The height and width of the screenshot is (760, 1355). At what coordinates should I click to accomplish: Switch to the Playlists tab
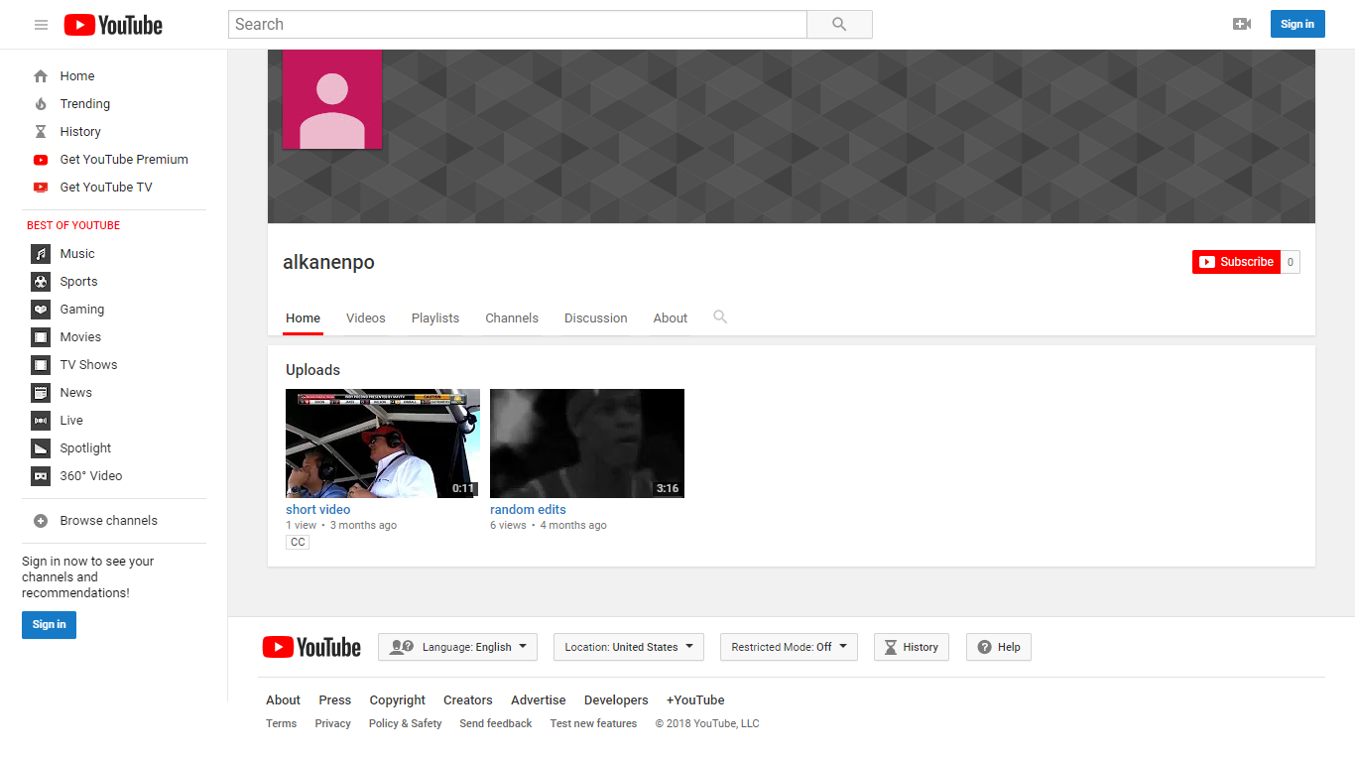(x=435, y=318)
